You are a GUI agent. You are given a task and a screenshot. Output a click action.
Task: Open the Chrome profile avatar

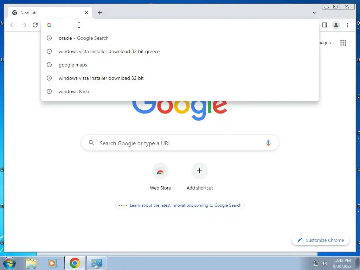[x=336, y=25]
